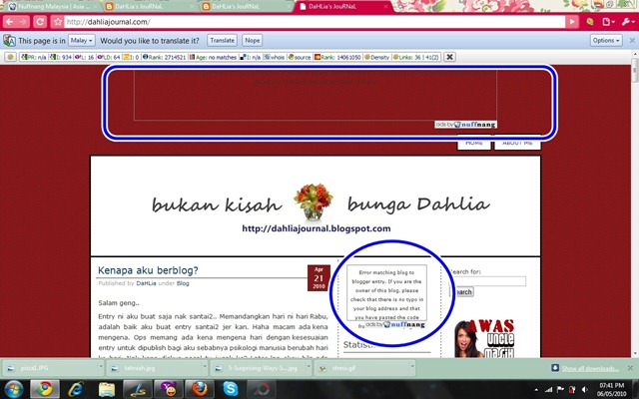Click Chrome icon in taskbar
The height and width of the screenshot is (399, 639).
pyautogui.click(x=45, y=389)
